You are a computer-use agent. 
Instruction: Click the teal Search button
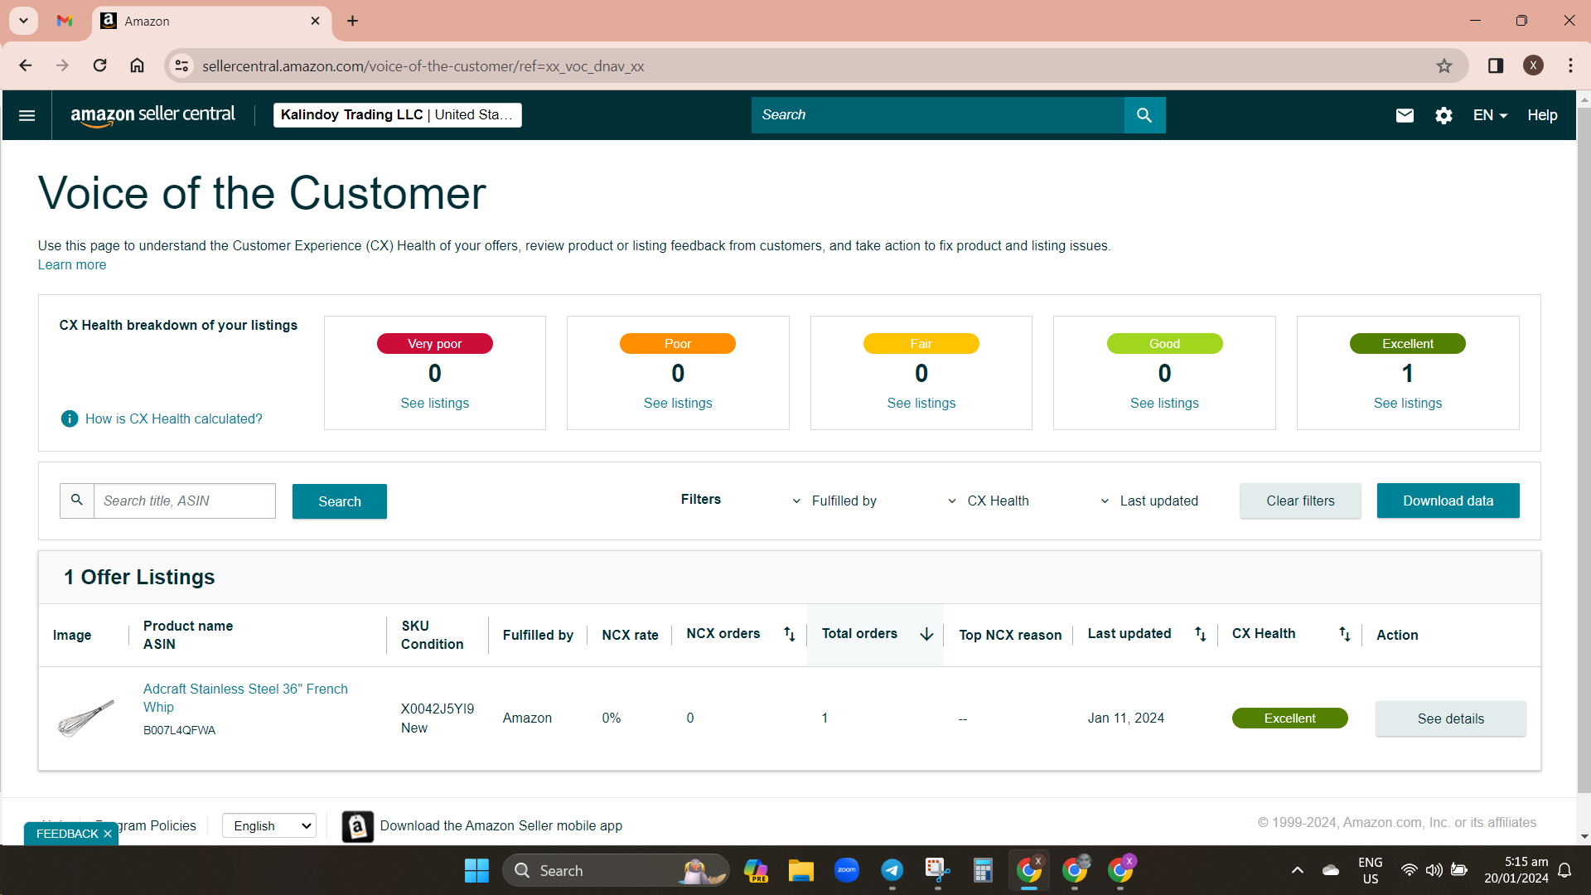[x=340, y=501]
